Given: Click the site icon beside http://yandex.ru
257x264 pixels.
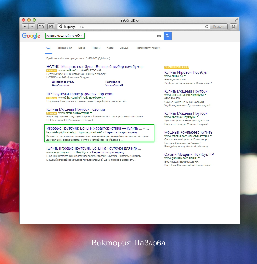Looking at the screenshot, I should 61,26.
